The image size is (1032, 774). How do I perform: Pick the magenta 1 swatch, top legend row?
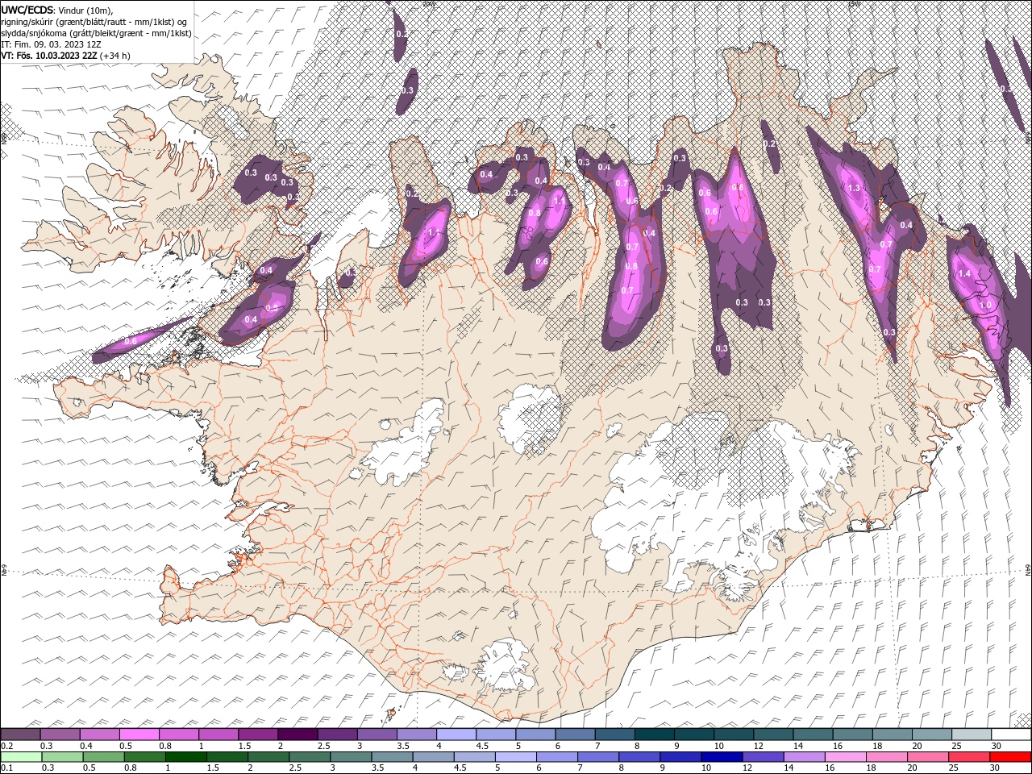click(218, 734)
